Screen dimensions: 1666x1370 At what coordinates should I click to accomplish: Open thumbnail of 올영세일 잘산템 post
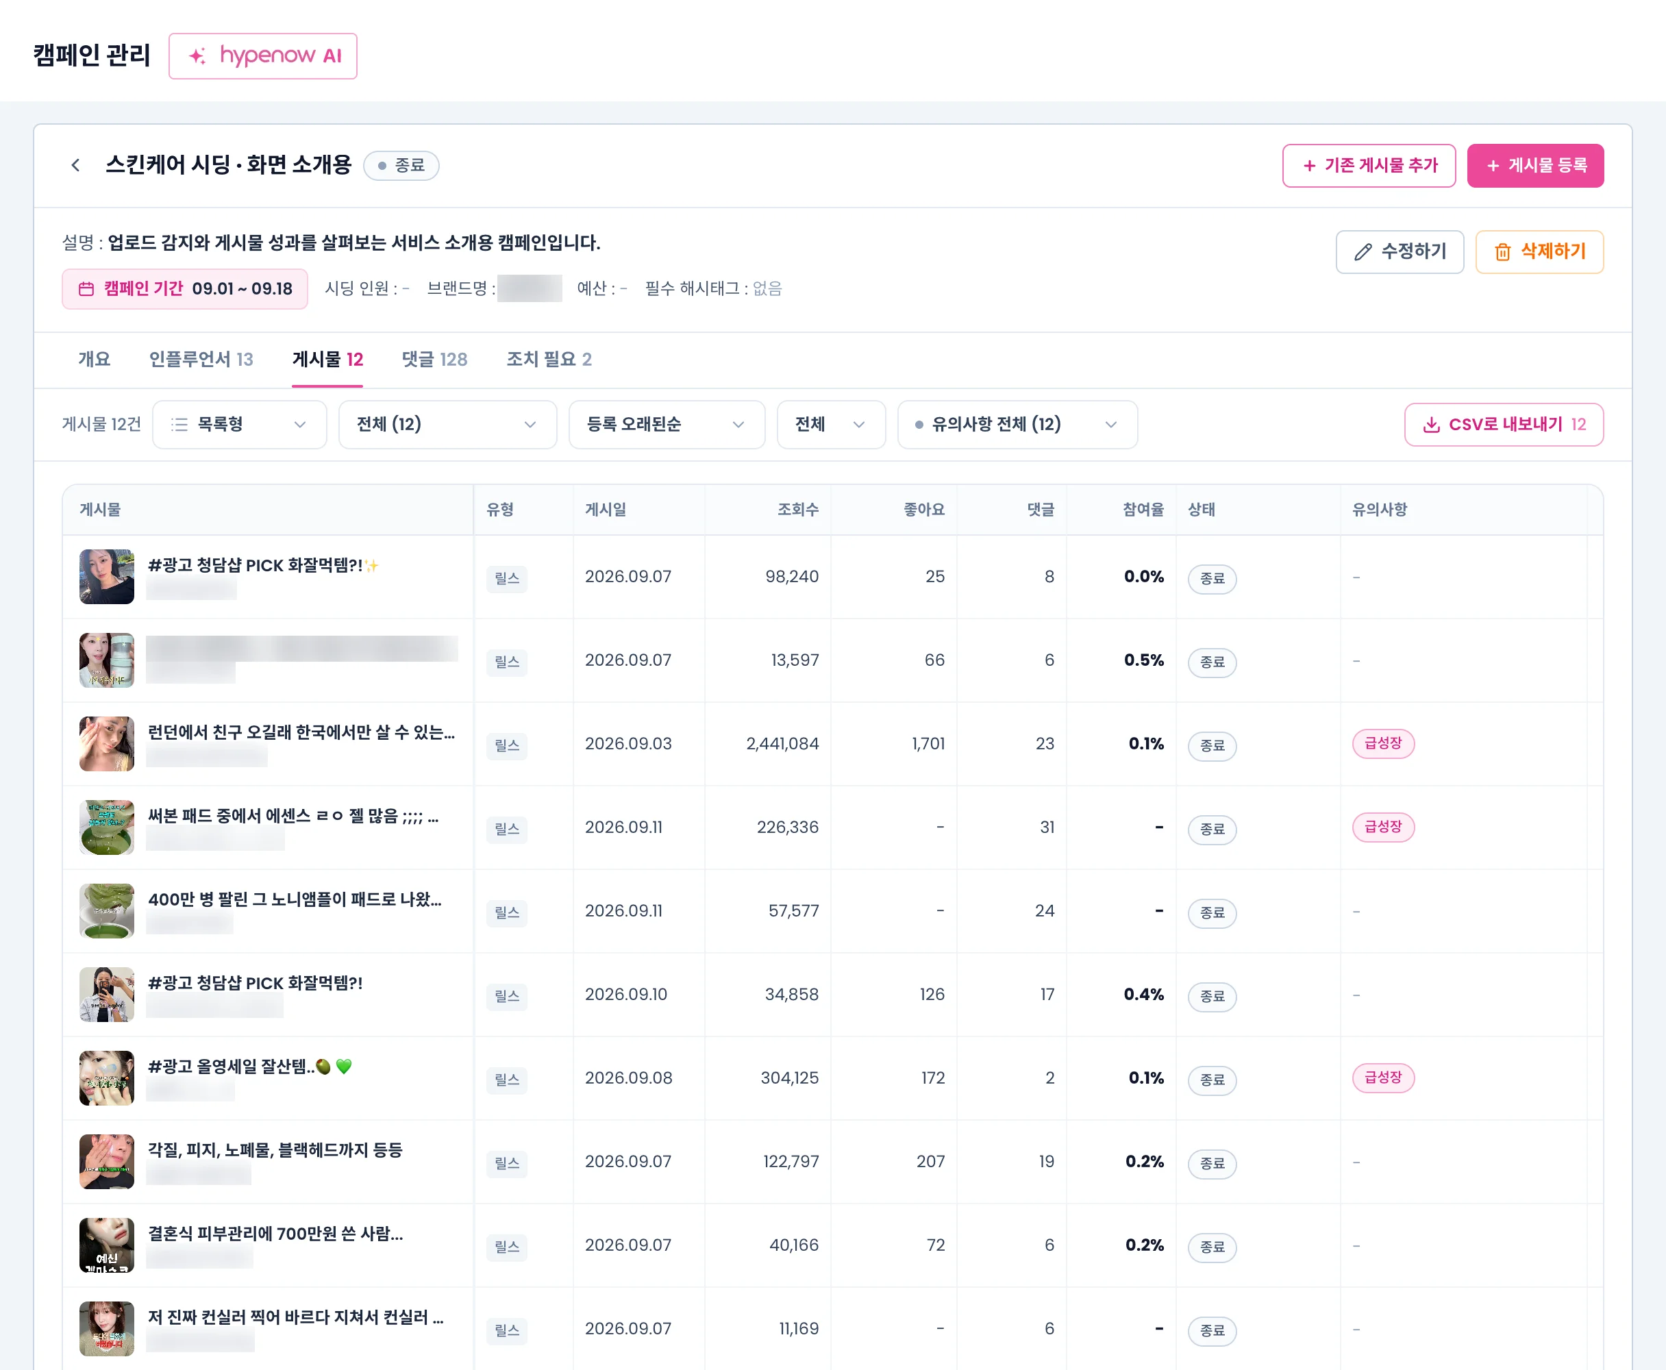[107, 1078]
